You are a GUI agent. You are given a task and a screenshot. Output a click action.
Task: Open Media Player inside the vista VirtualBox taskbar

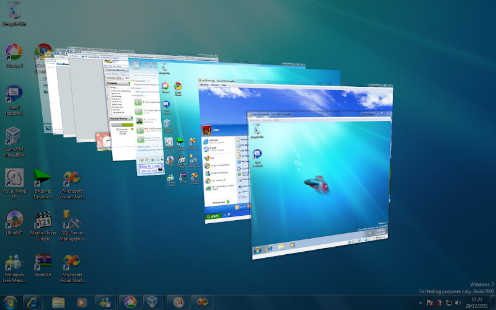click(292, 245)
